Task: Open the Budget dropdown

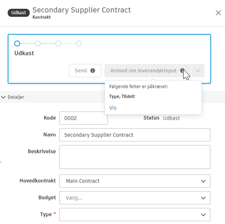Action: tap(134, 198)
